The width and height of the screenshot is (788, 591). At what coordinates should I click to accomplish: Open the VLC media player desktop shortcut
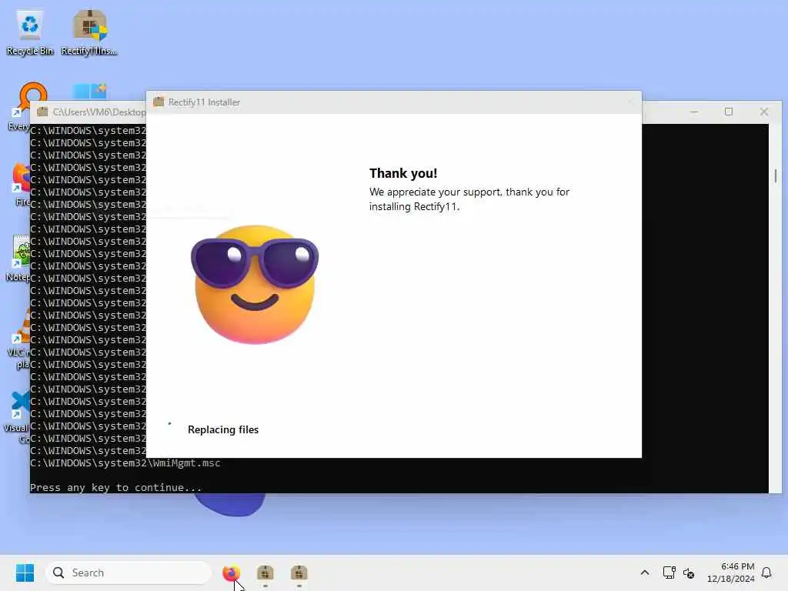[19, 339]
